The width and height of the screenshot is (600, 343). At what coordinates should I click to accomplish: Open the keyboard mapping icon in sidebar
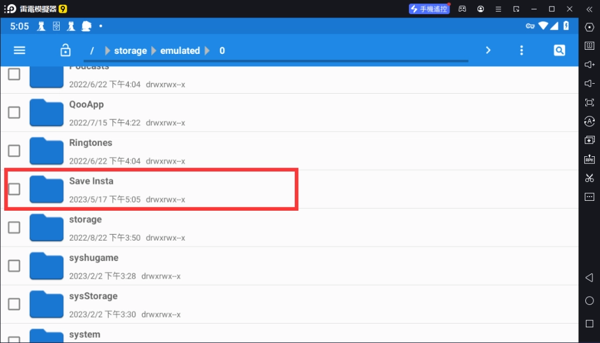coord(589,46)
